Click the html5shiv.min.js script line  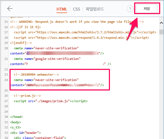[85, 32]
